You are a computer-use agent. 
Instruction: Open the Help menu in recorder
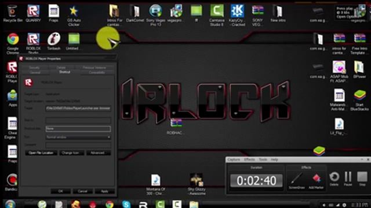click(x=274, y=159)
